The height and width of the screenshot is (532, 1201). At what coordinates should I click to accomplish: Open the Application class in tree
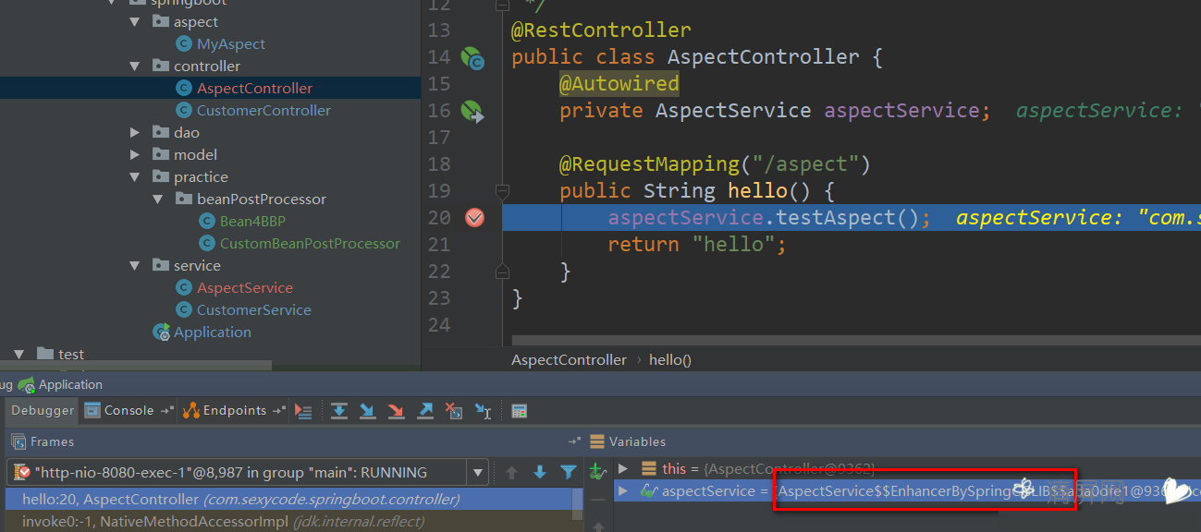click(213, 332)
